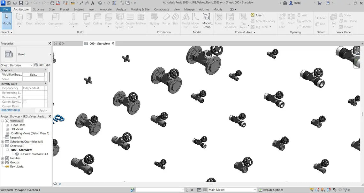Image resolution: width=364 pixels, height=193 pixels.
Task: Click the Edit Type button
Action: (x=42, y=65)
